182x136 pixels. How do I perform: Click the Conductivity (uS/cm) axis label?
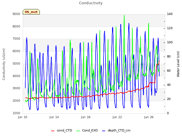[x=4, y=64]
